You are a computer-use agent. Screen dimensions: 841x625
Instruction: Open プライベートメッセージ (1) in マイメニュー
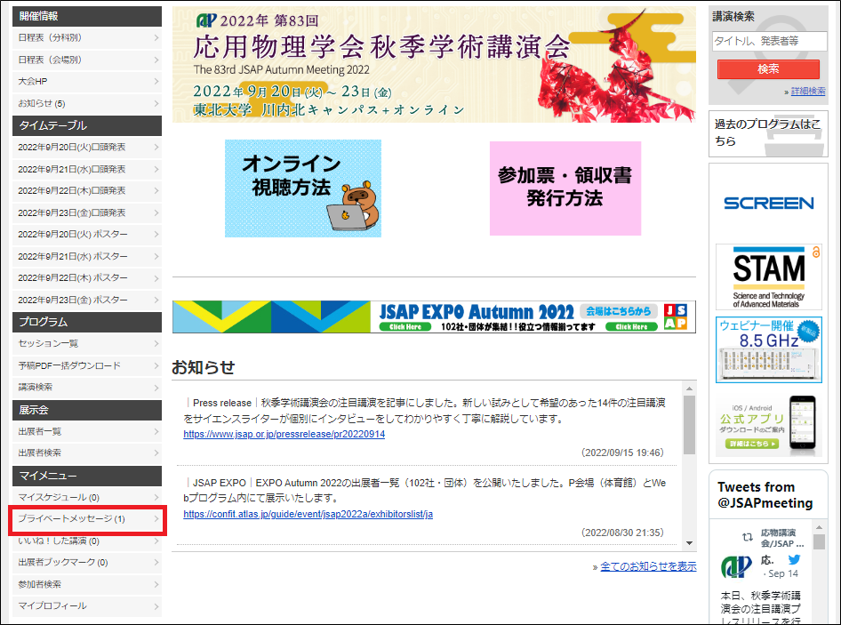click(71, 519)
